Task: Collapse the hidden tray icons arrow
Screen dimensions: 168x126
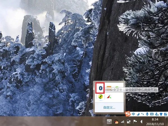Action: [109, 122]
